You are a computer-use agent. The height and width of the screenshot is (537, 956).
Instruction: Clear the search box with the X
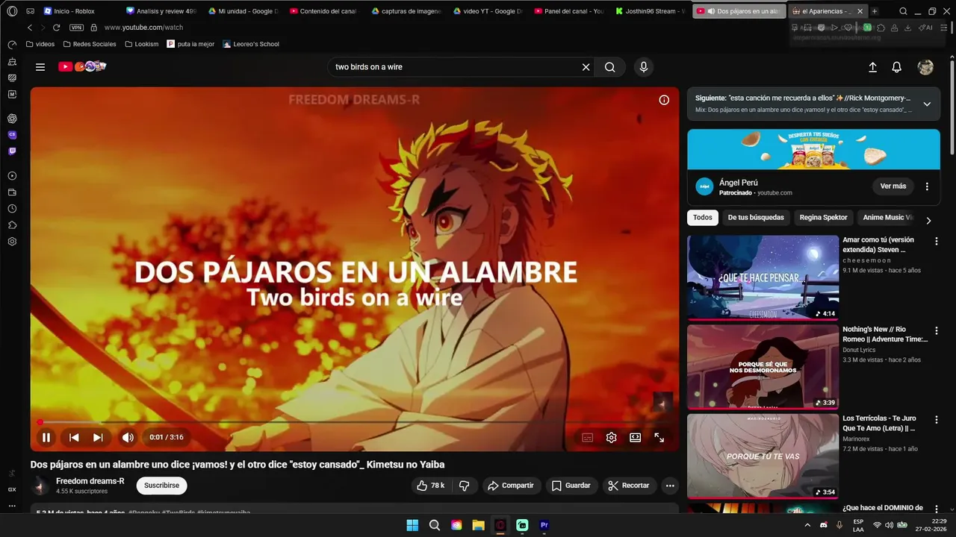586,67
